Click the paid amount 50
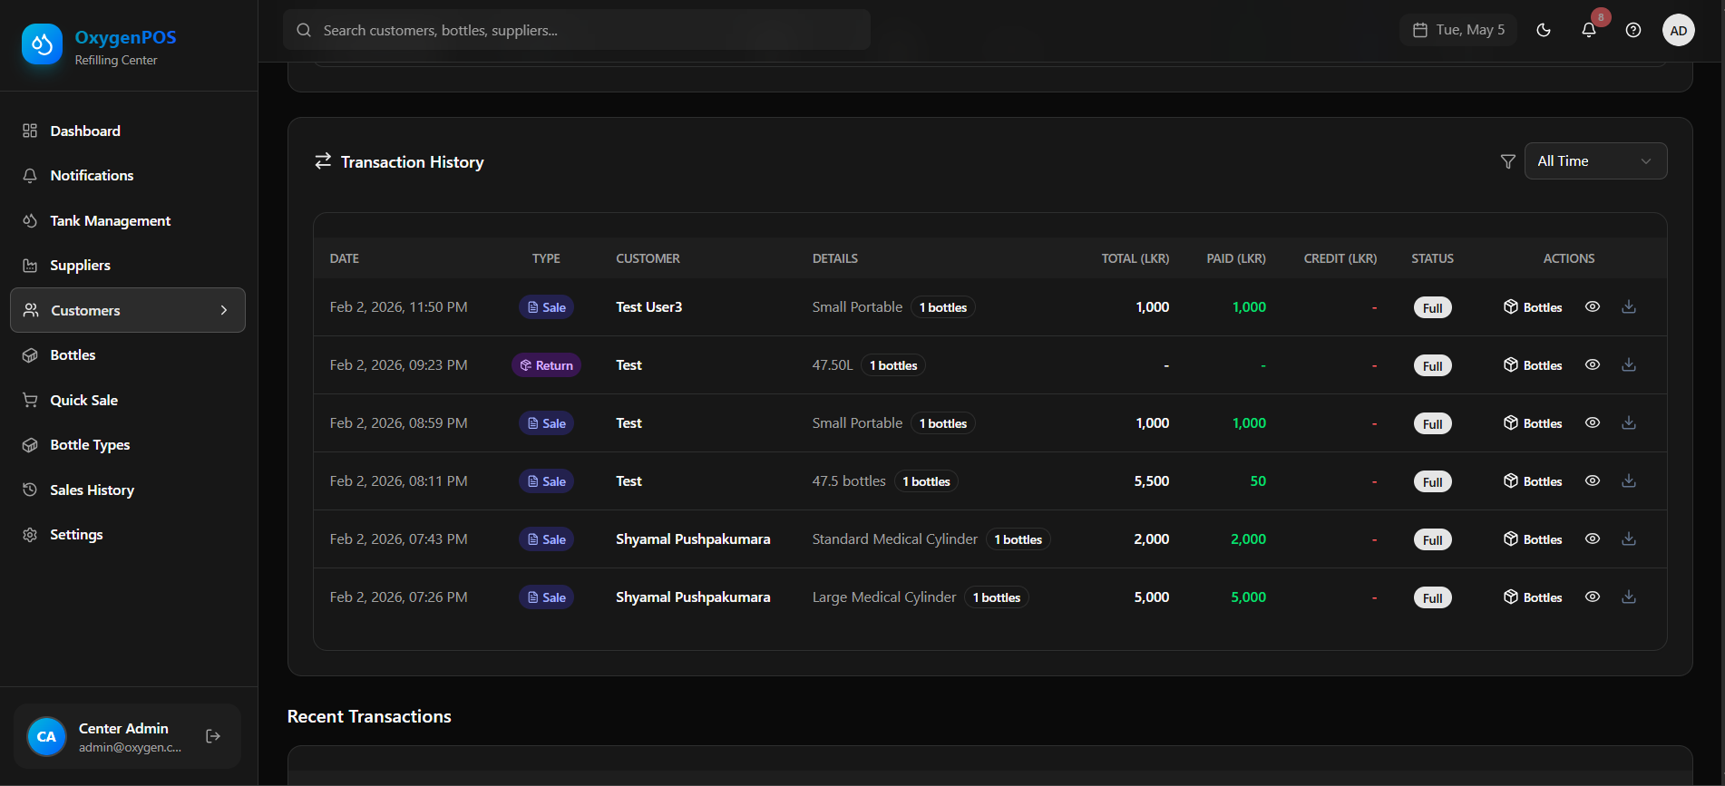 click(x=1258, y=481)
